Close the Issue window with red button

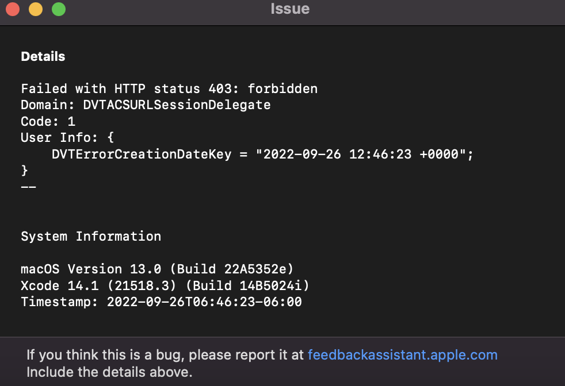point(13,10)
